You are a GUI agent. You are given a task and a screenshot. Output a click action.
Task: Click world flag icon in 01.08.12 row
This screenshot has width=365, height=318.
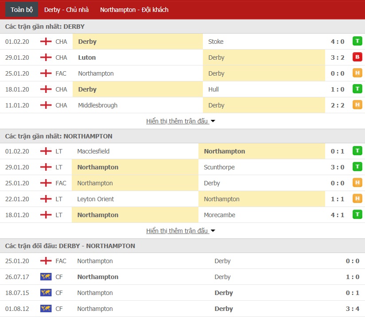(46, 308)
